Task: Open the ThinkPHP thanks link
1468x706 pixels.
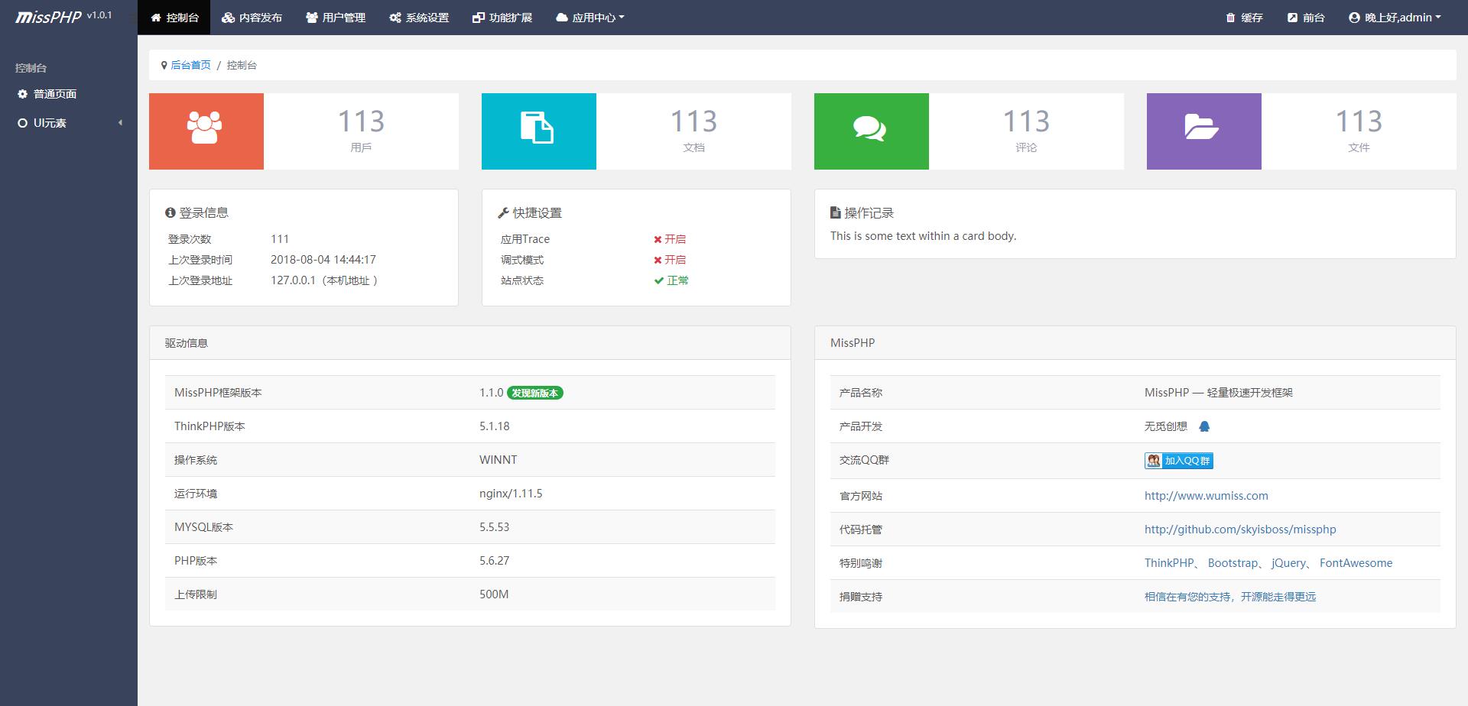Action: click(x=1169, y=563)
